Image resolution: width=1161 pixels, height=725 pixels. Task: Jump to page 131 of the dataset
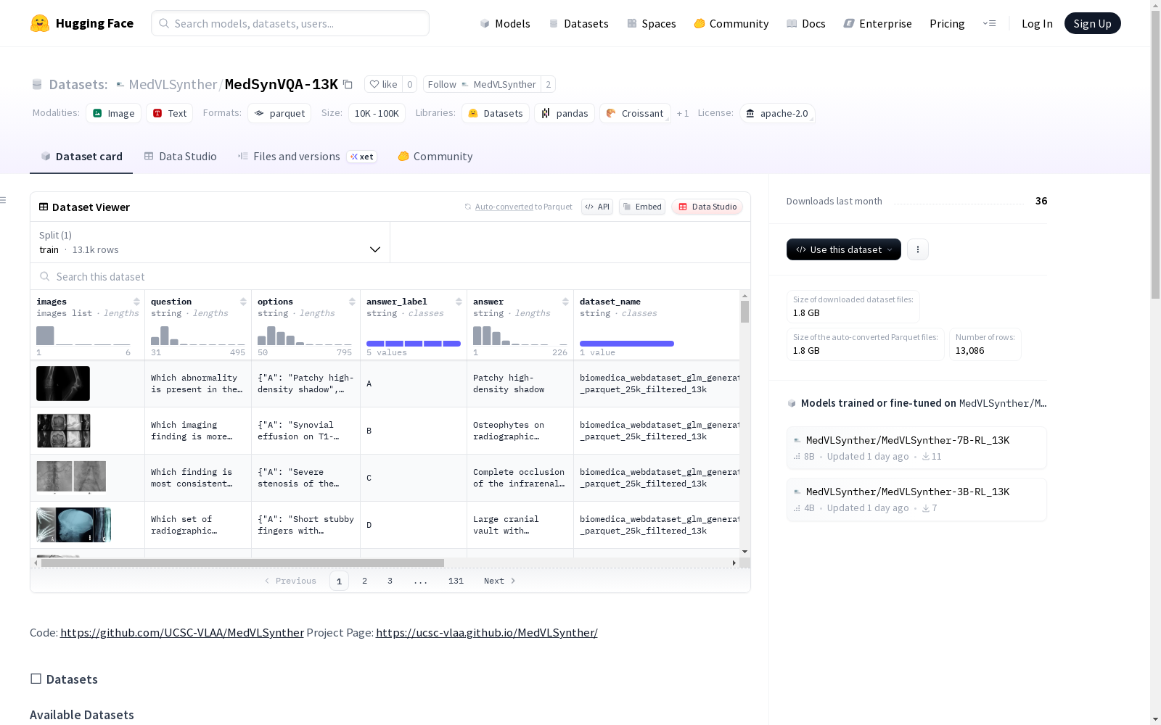(456, 581)
